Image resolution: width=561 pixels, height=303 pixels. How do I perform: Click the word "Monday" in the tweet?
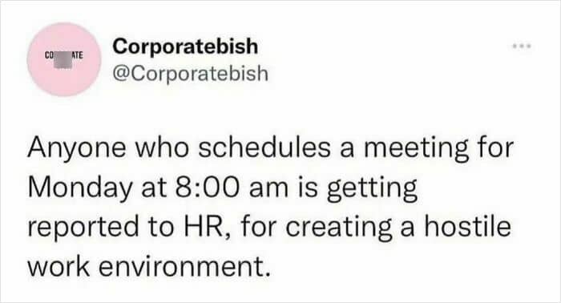tap(79, 188)
